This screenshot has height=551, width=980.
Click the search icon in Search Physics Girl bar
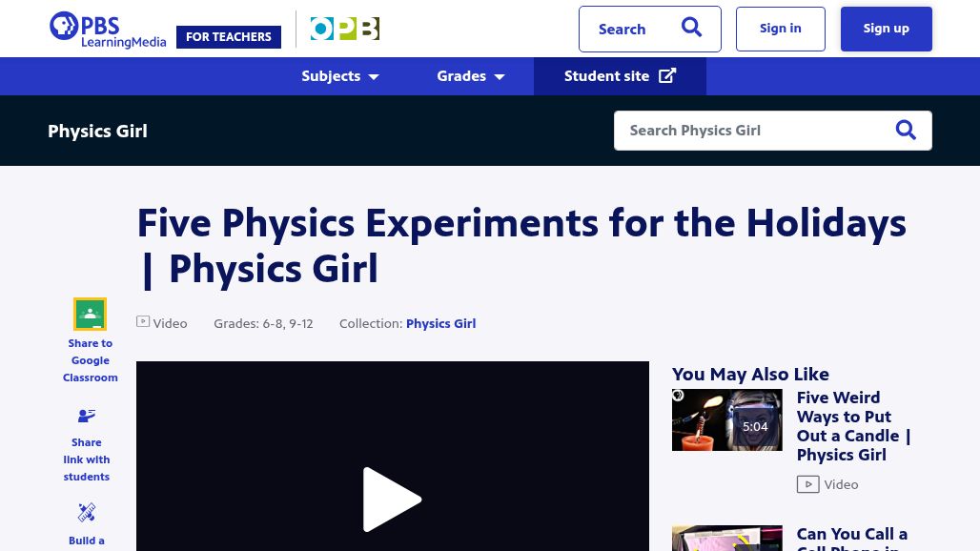click(905, 130)
